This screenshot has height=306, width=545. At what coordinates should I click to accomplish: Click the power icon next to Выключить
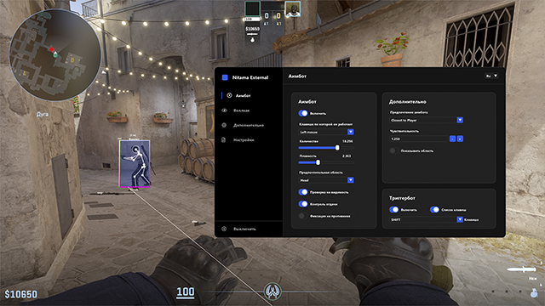click(x=224, y=229)
